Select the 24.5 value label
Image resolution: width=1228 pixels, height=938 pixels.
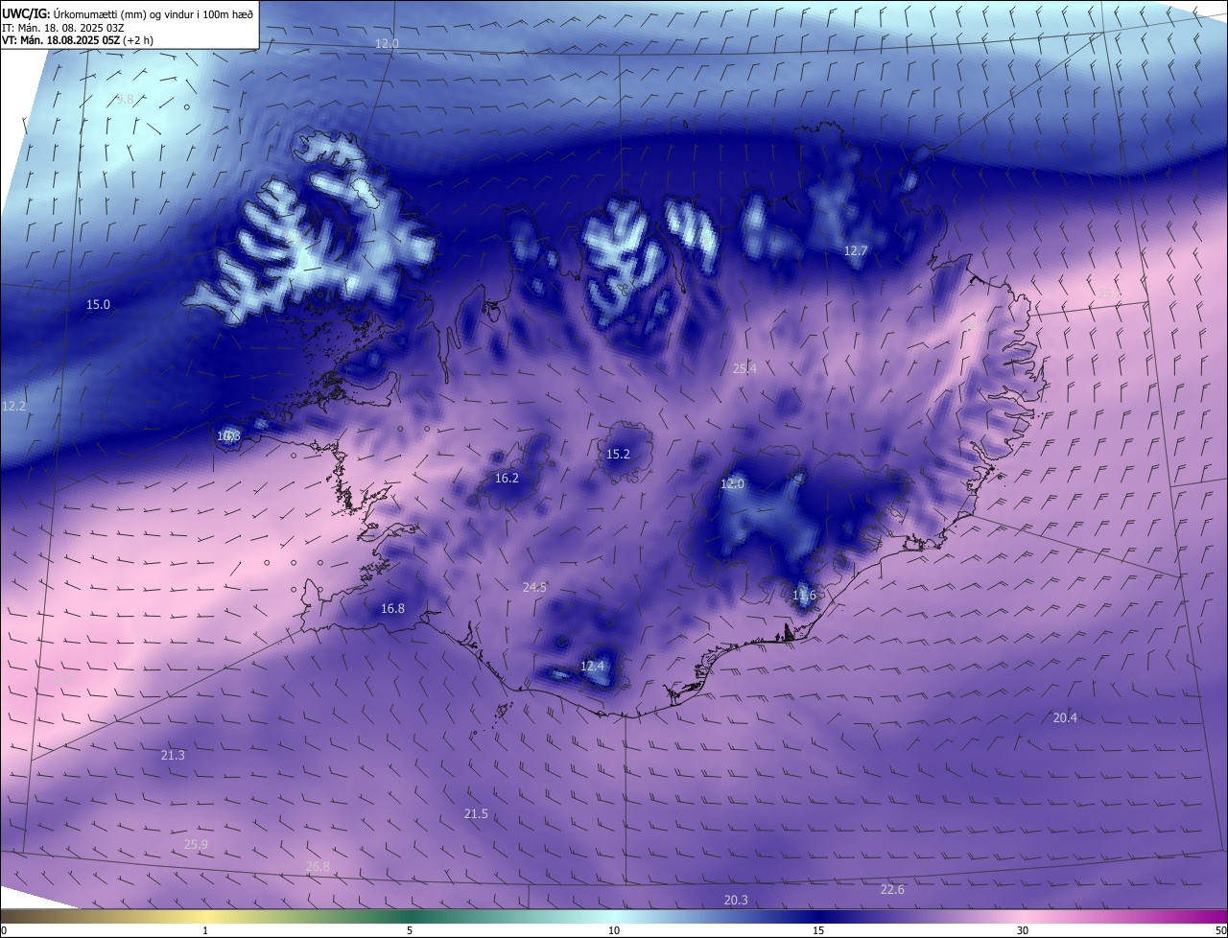pyautogui.click(x=534, y=588)
